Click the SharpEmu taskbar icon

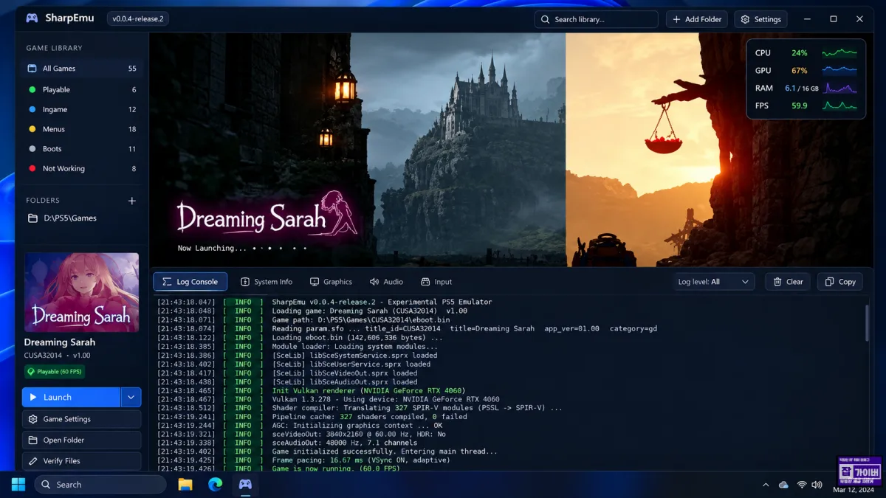245,485
